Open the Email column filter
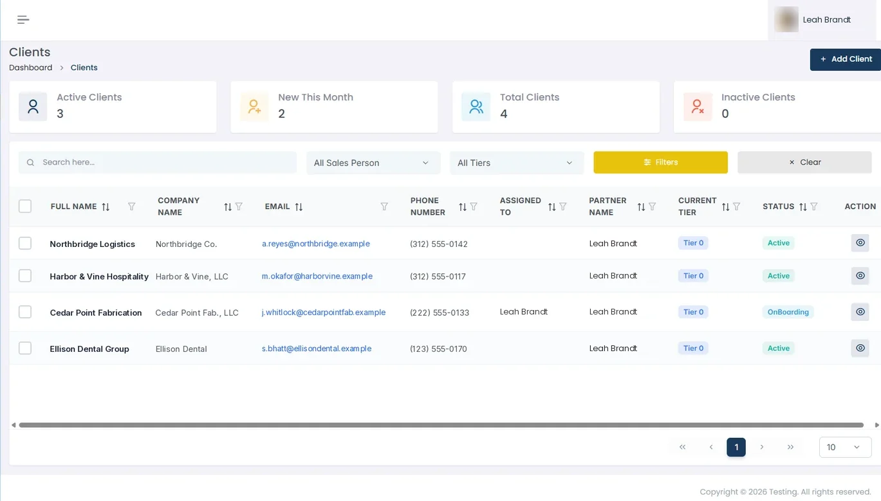This screenshot has width=881, height=501. coord(384,206)
